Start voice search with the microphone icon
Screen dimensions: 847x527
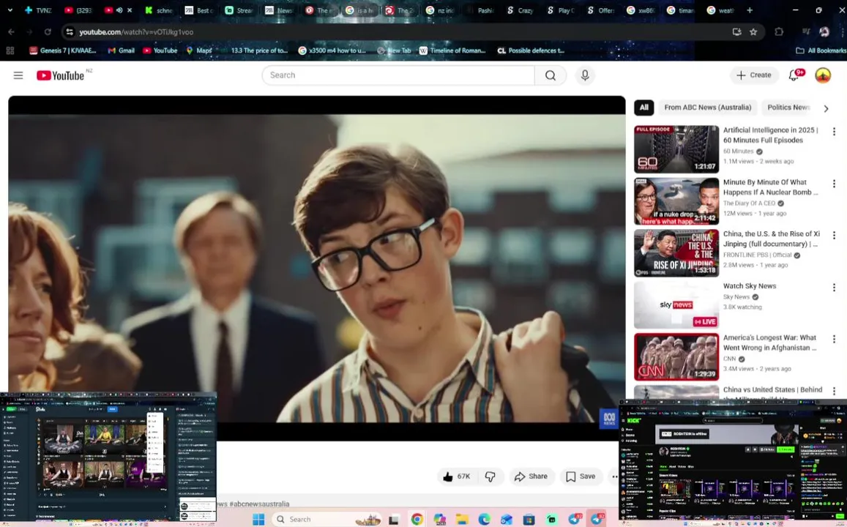585,75
